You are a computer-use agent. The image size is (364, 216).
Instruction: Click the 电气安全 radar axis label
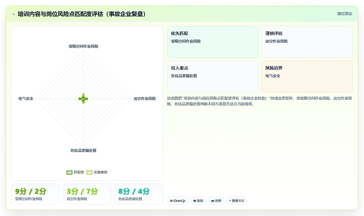26,99
